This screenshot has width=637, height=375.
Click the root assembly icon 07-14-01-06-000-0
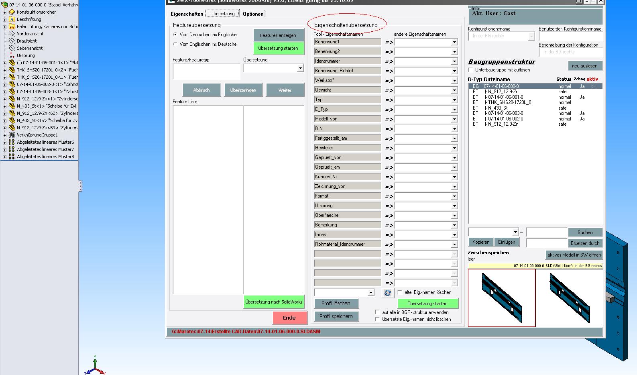[4, 5]
